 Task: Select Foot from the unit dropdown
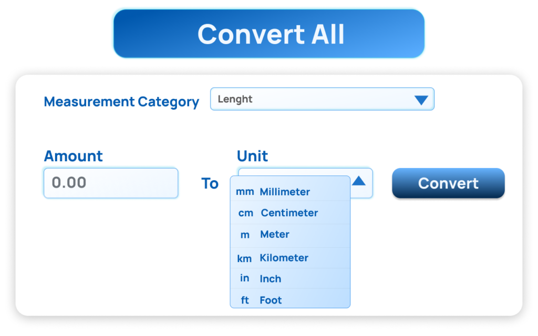(271, 300)
